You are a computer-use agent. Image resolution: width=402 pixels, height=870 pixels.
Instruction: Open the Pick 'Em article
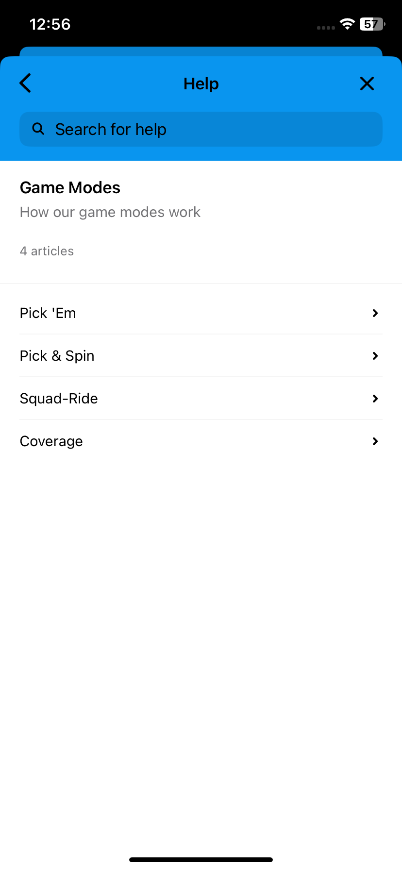(201, 313)
